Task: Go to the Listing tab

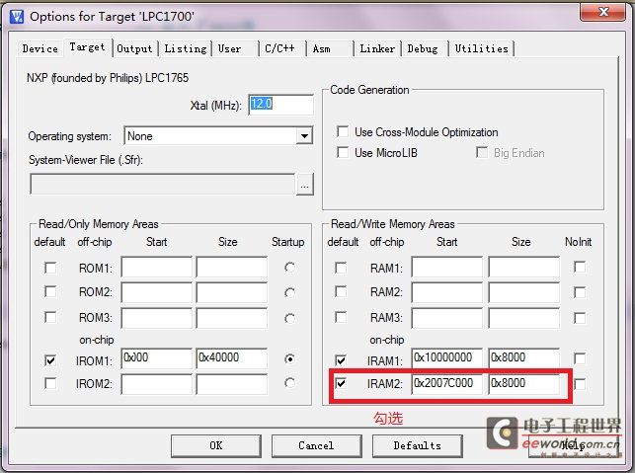Action: pyautogui.click(x=185, y=48)
